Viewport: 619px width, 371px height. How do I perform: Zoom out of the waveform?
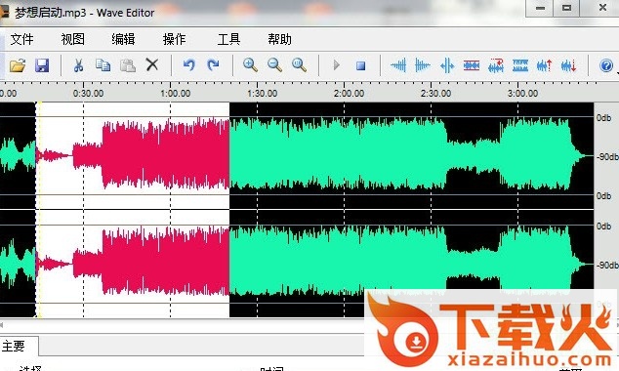(x=274, y=65)
